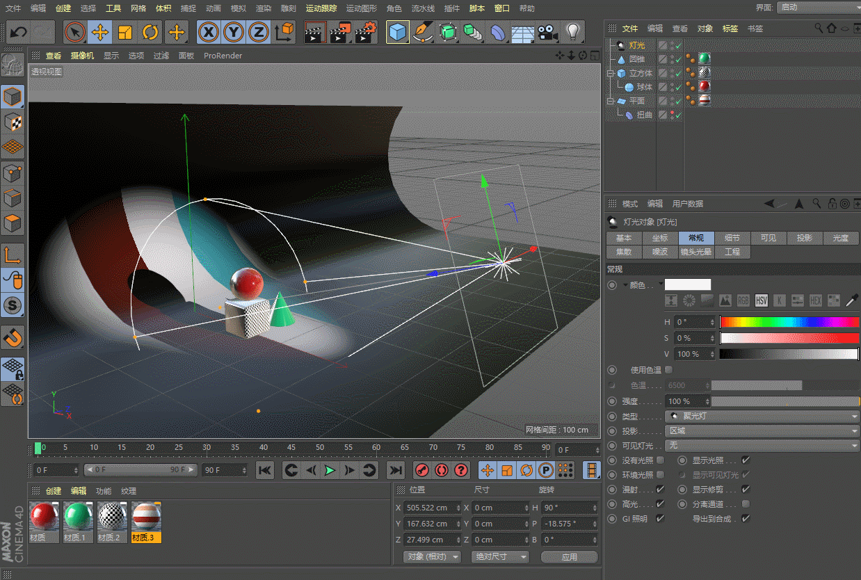Open the 对象 (相对) dropdown

[x=431, y=556]
